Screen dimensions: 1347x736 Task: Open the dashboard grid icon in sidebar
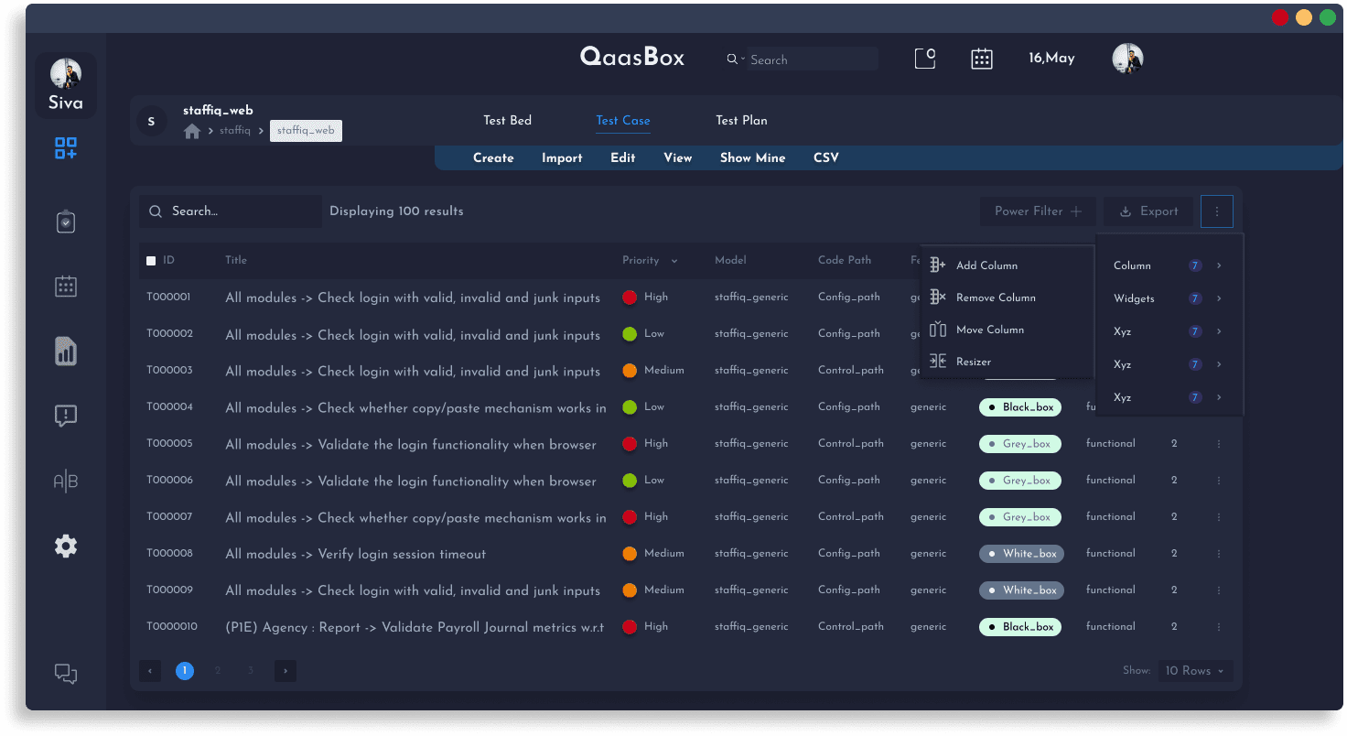tap(66, 148)
